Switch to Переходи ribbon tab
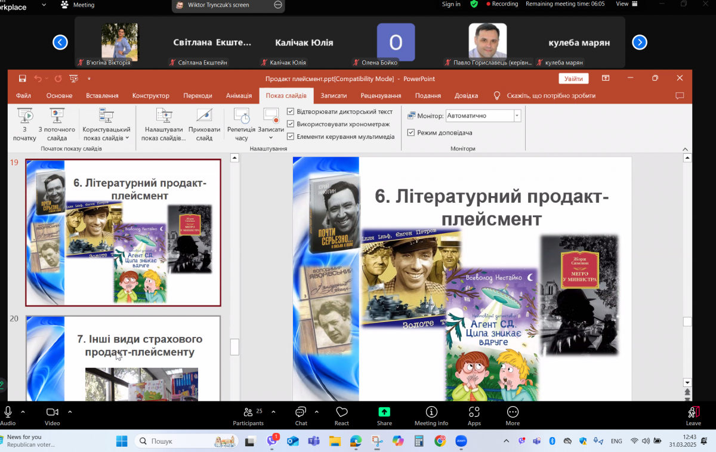 [197, 95]
